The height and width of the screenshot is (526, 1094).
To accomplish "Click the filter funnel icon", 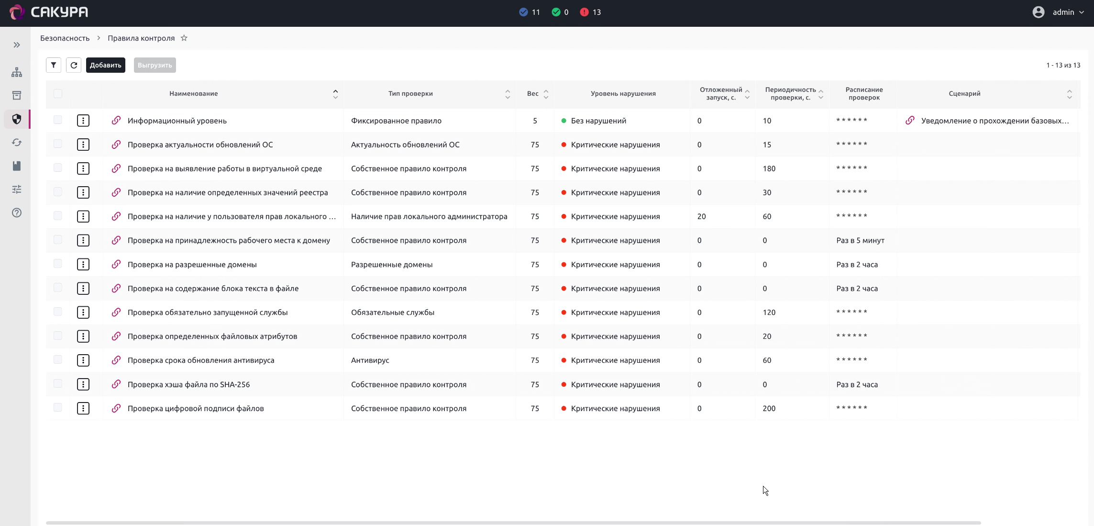I will tap(54, 65).
